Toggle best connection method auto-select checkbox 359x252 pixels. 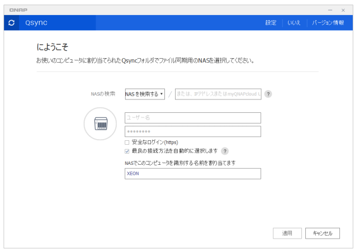coord(127,151)
